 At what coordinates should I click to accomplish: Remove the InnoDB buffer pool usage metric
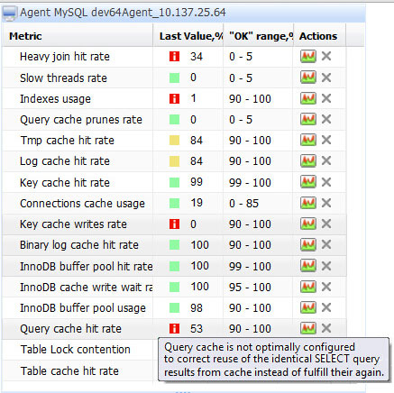(326, 307)
